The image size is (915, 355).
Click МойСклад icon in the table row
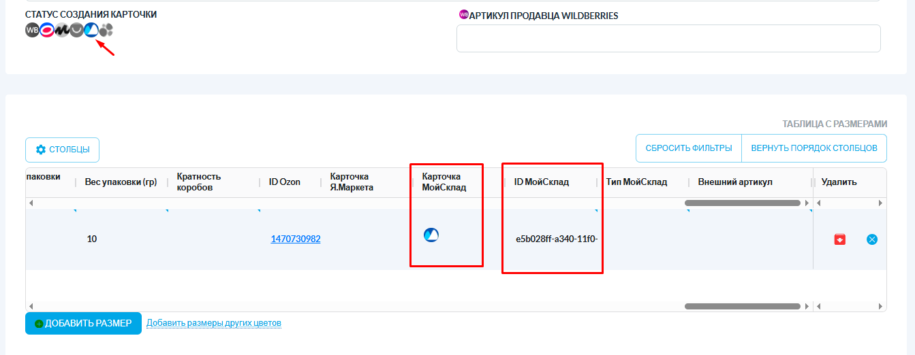point(431,235)
